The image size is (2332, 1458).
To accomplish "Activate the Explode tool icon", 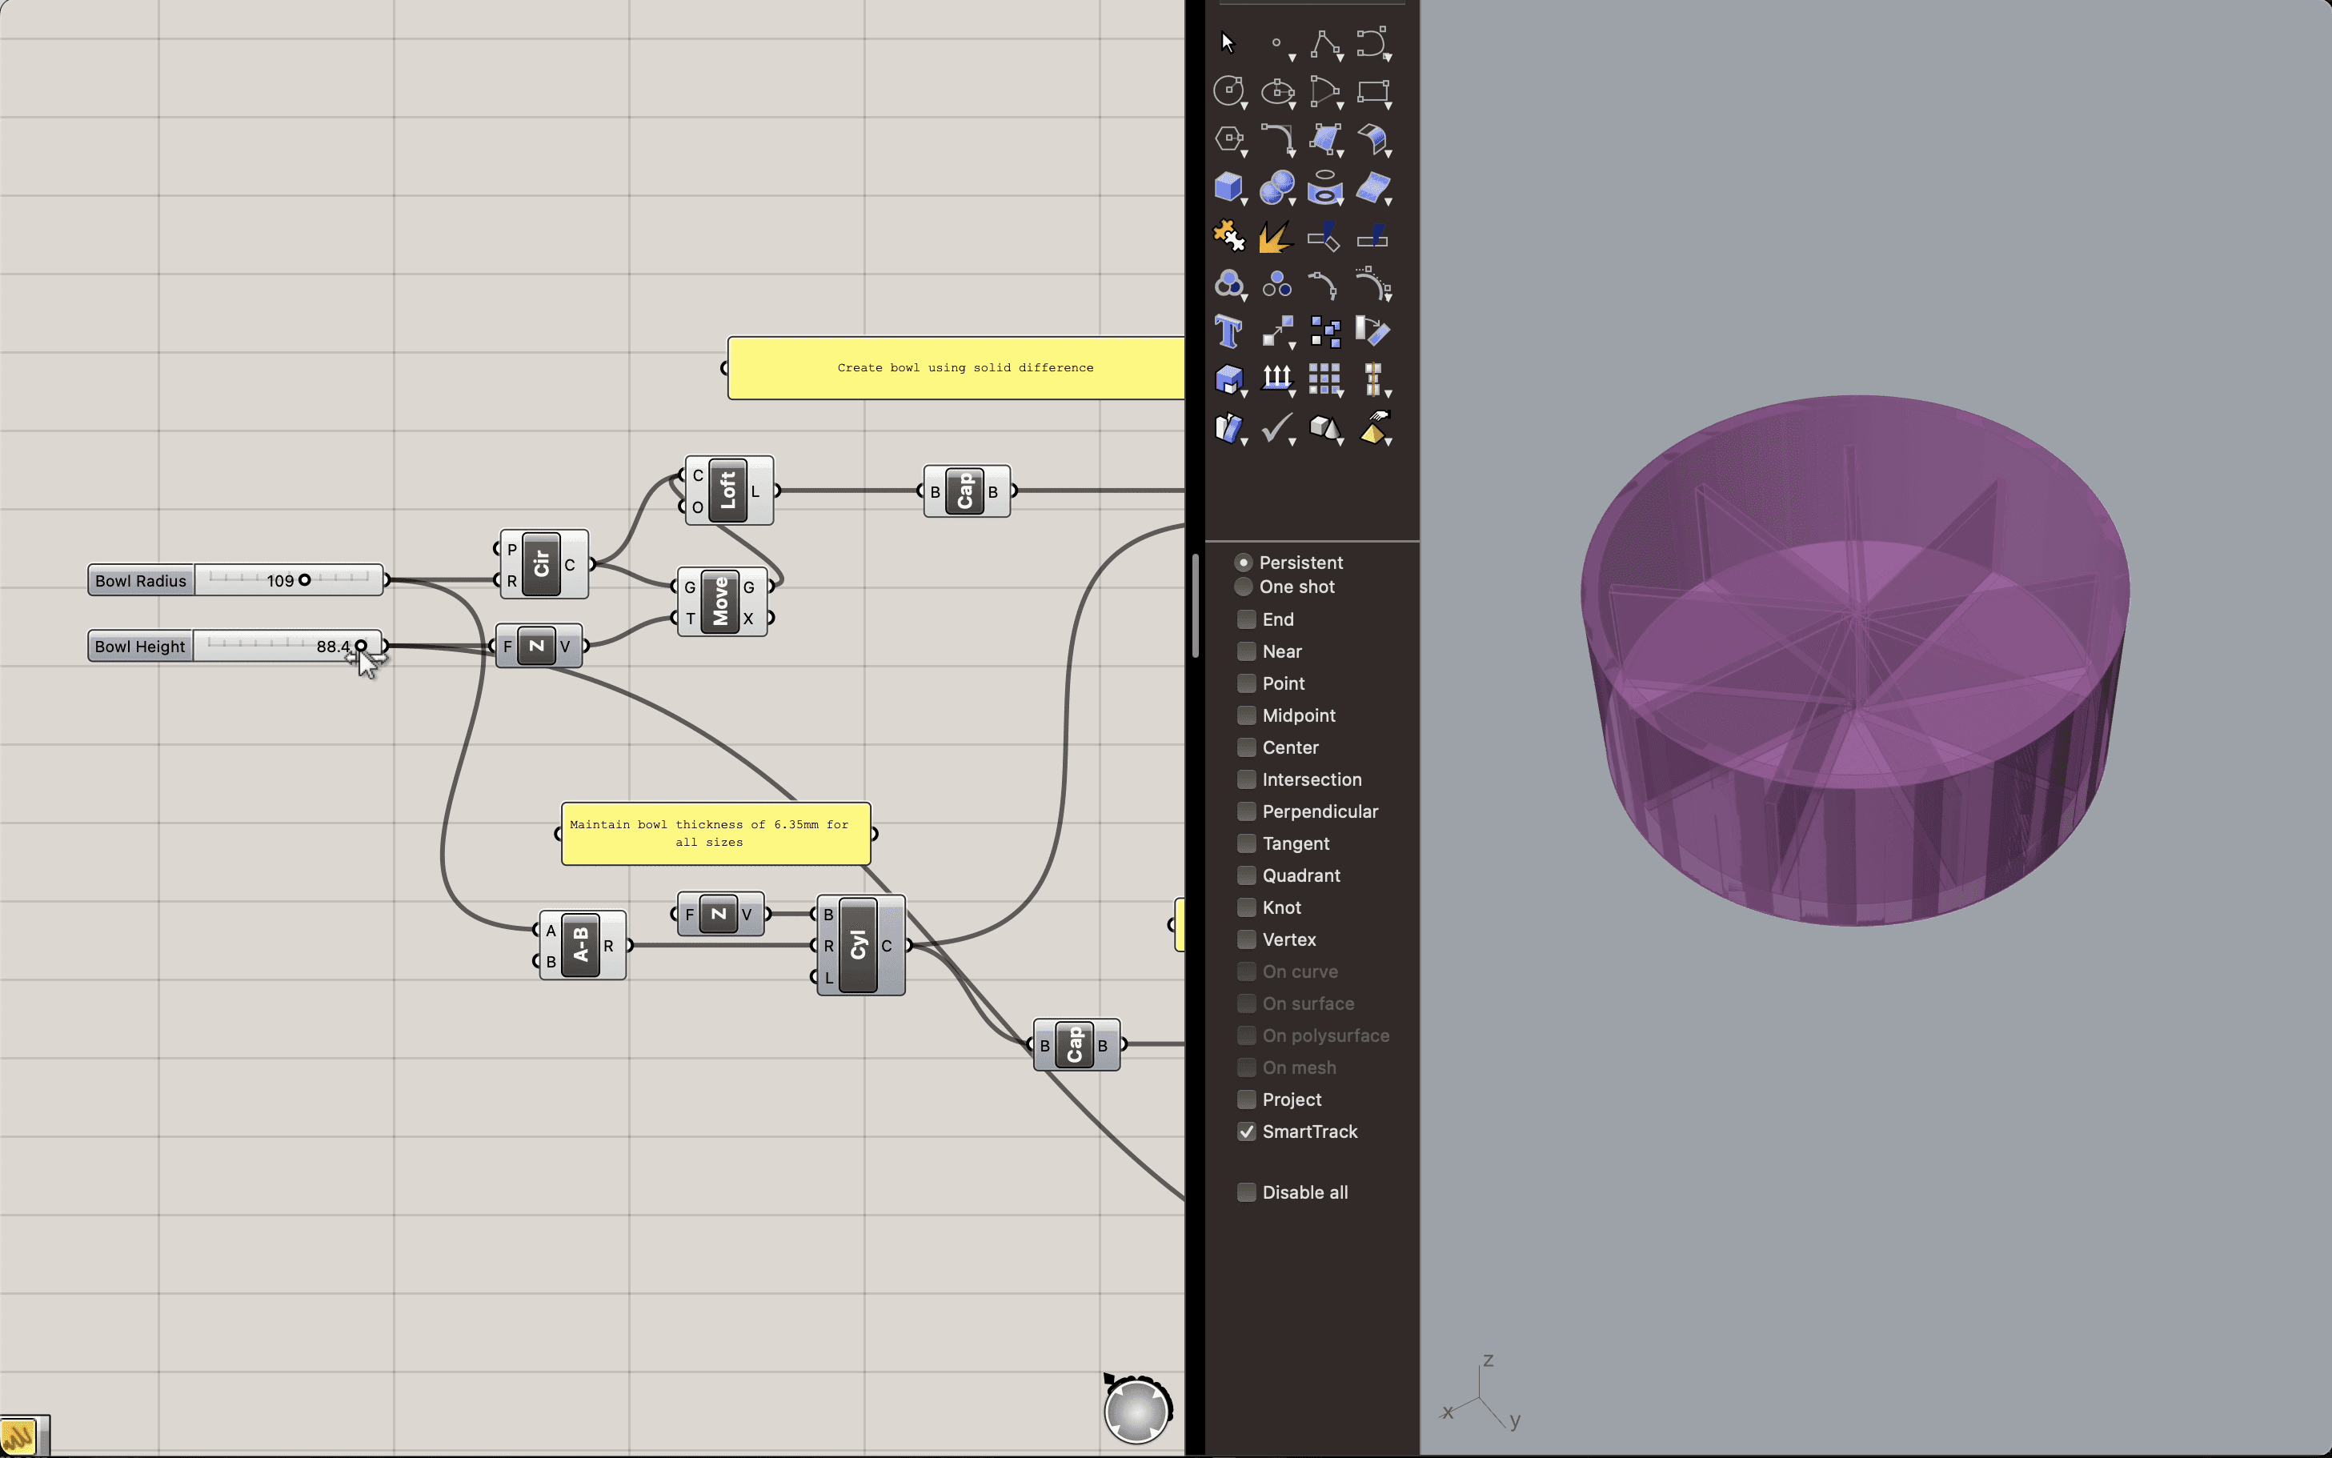I will pos(1275,235).
